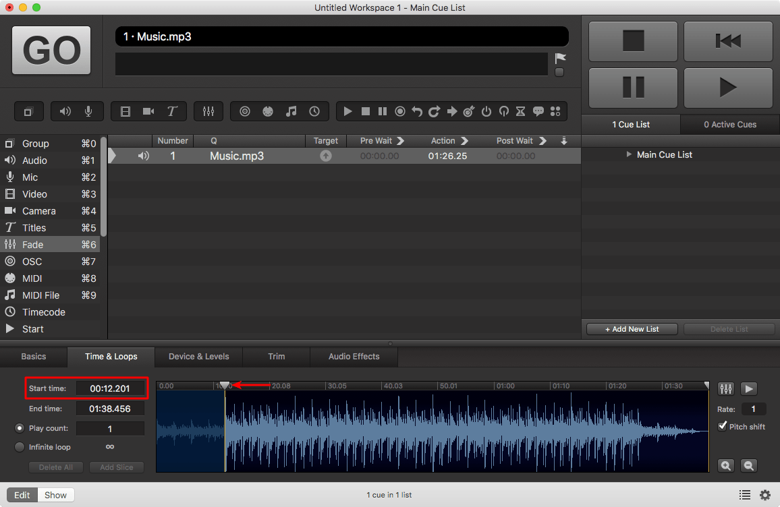
Task: Zoom in on the waveform
Action: [x=726, y=465]
